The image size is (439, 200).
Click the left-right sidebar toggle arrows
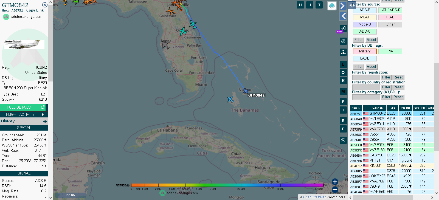[x=352, y=5]
